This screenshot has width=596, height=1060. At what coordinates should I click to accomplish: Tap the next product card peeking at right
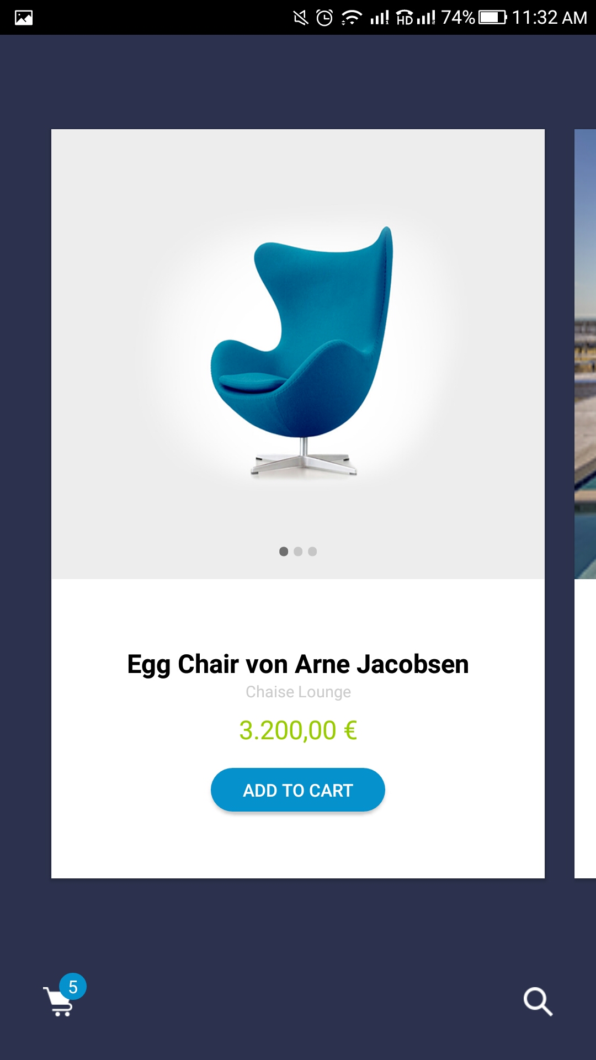click(585, 504)
